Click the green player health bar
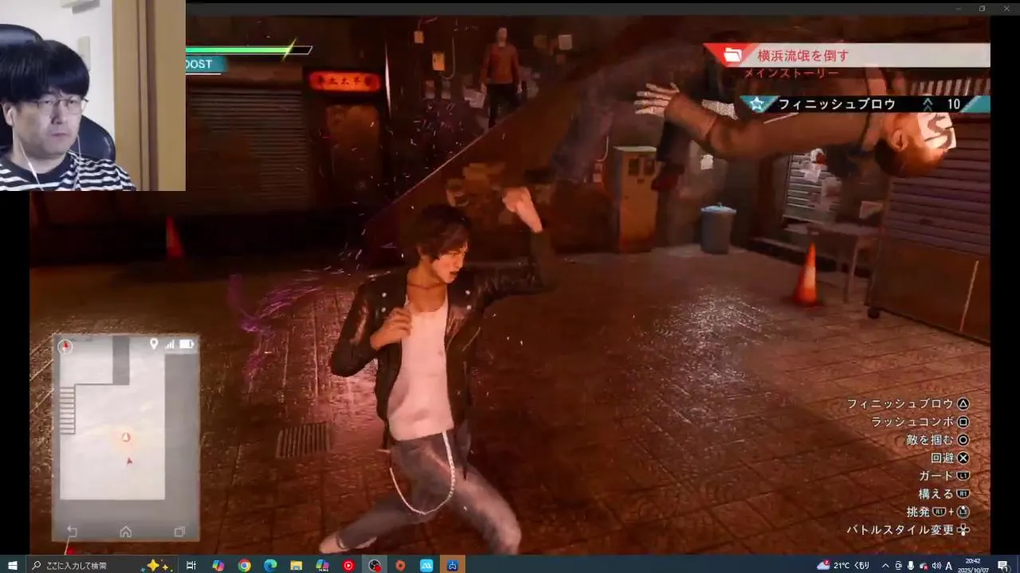1020x573 pixels. (248, 49)
